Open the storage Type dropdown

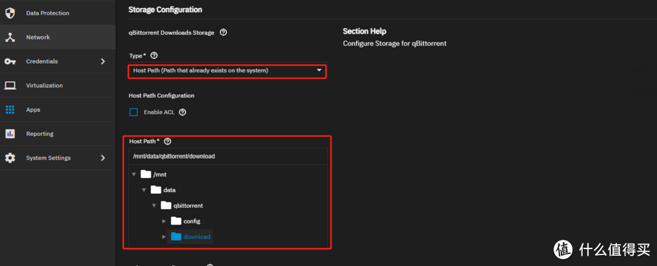tap(227, 71)
